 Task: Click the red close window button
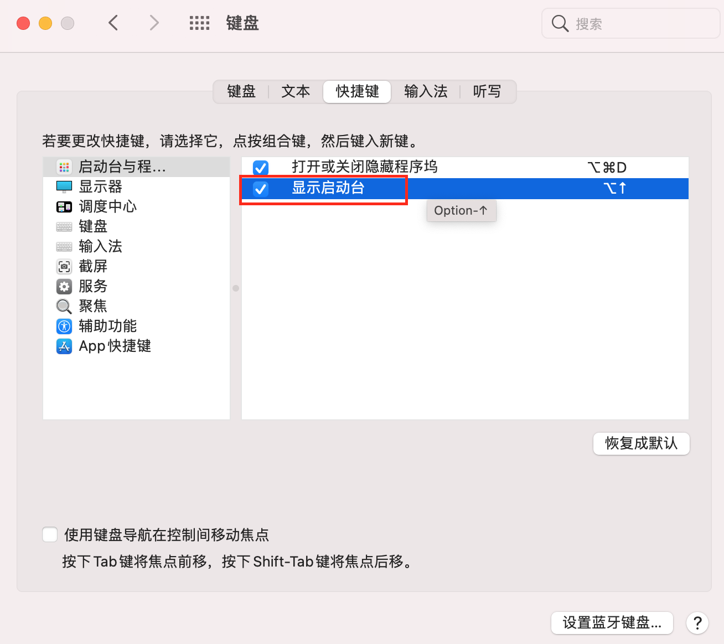tap(23, 23)
